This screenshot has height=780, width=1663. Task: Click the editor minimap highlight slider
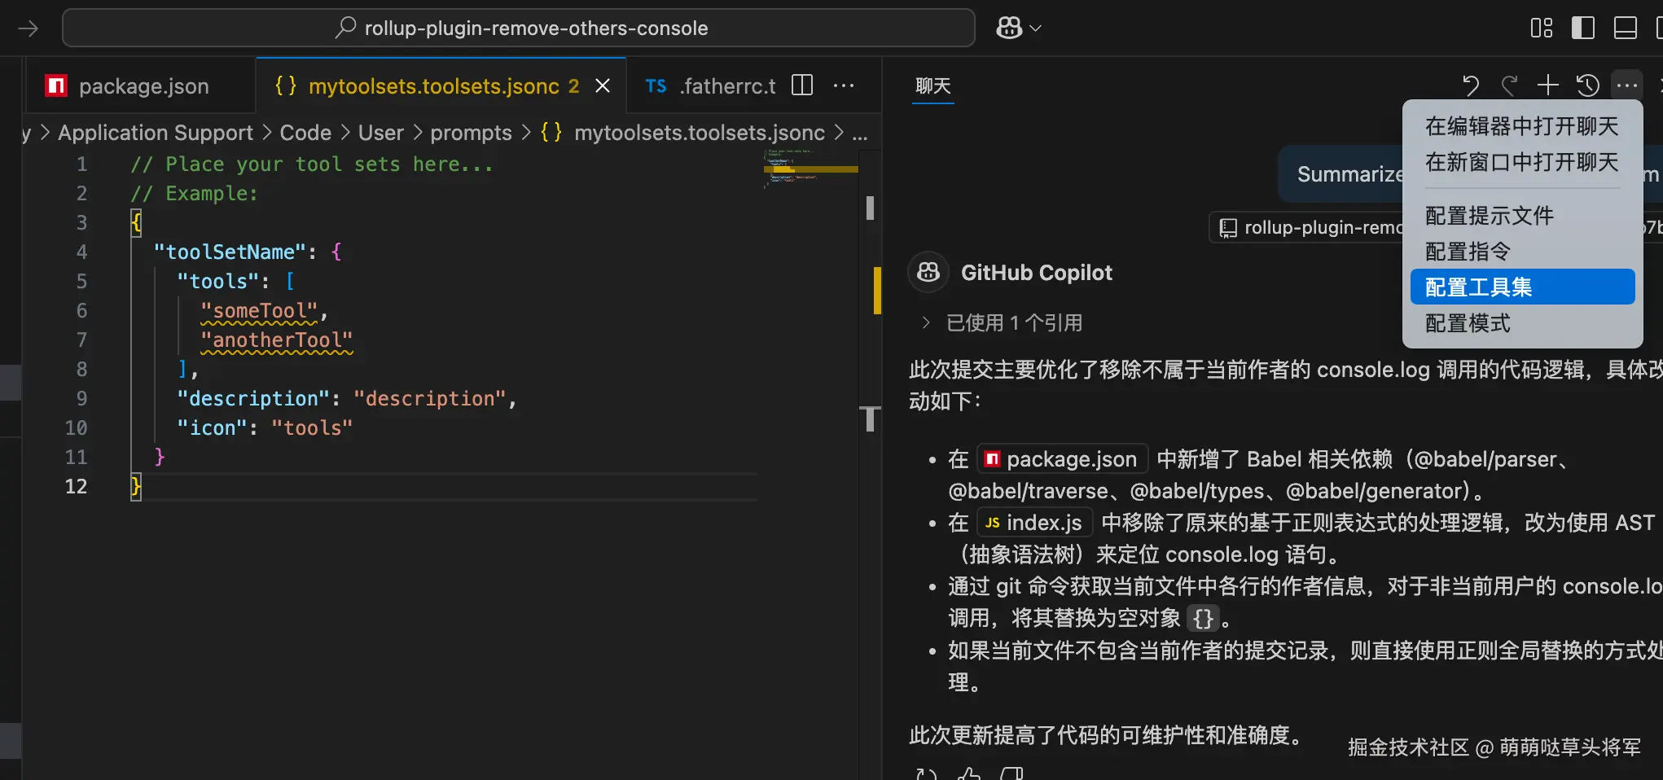(811, 169)
